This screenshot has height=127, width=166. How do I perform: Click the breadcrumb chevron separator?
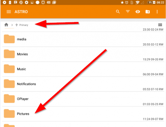click(12, 25)
